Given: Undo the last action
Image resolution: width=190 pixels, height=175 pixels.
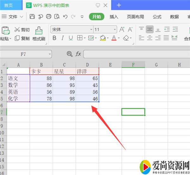Looking at the screenshot, I should point(65,17).
